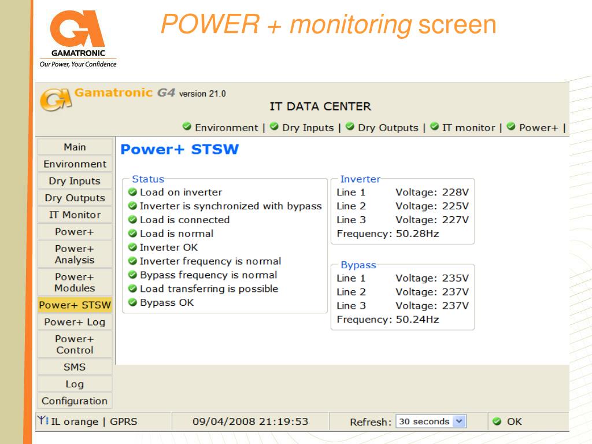Click the green icon for Bypass OK
Viewport: 592px width, 444px height.
point(132,302)
